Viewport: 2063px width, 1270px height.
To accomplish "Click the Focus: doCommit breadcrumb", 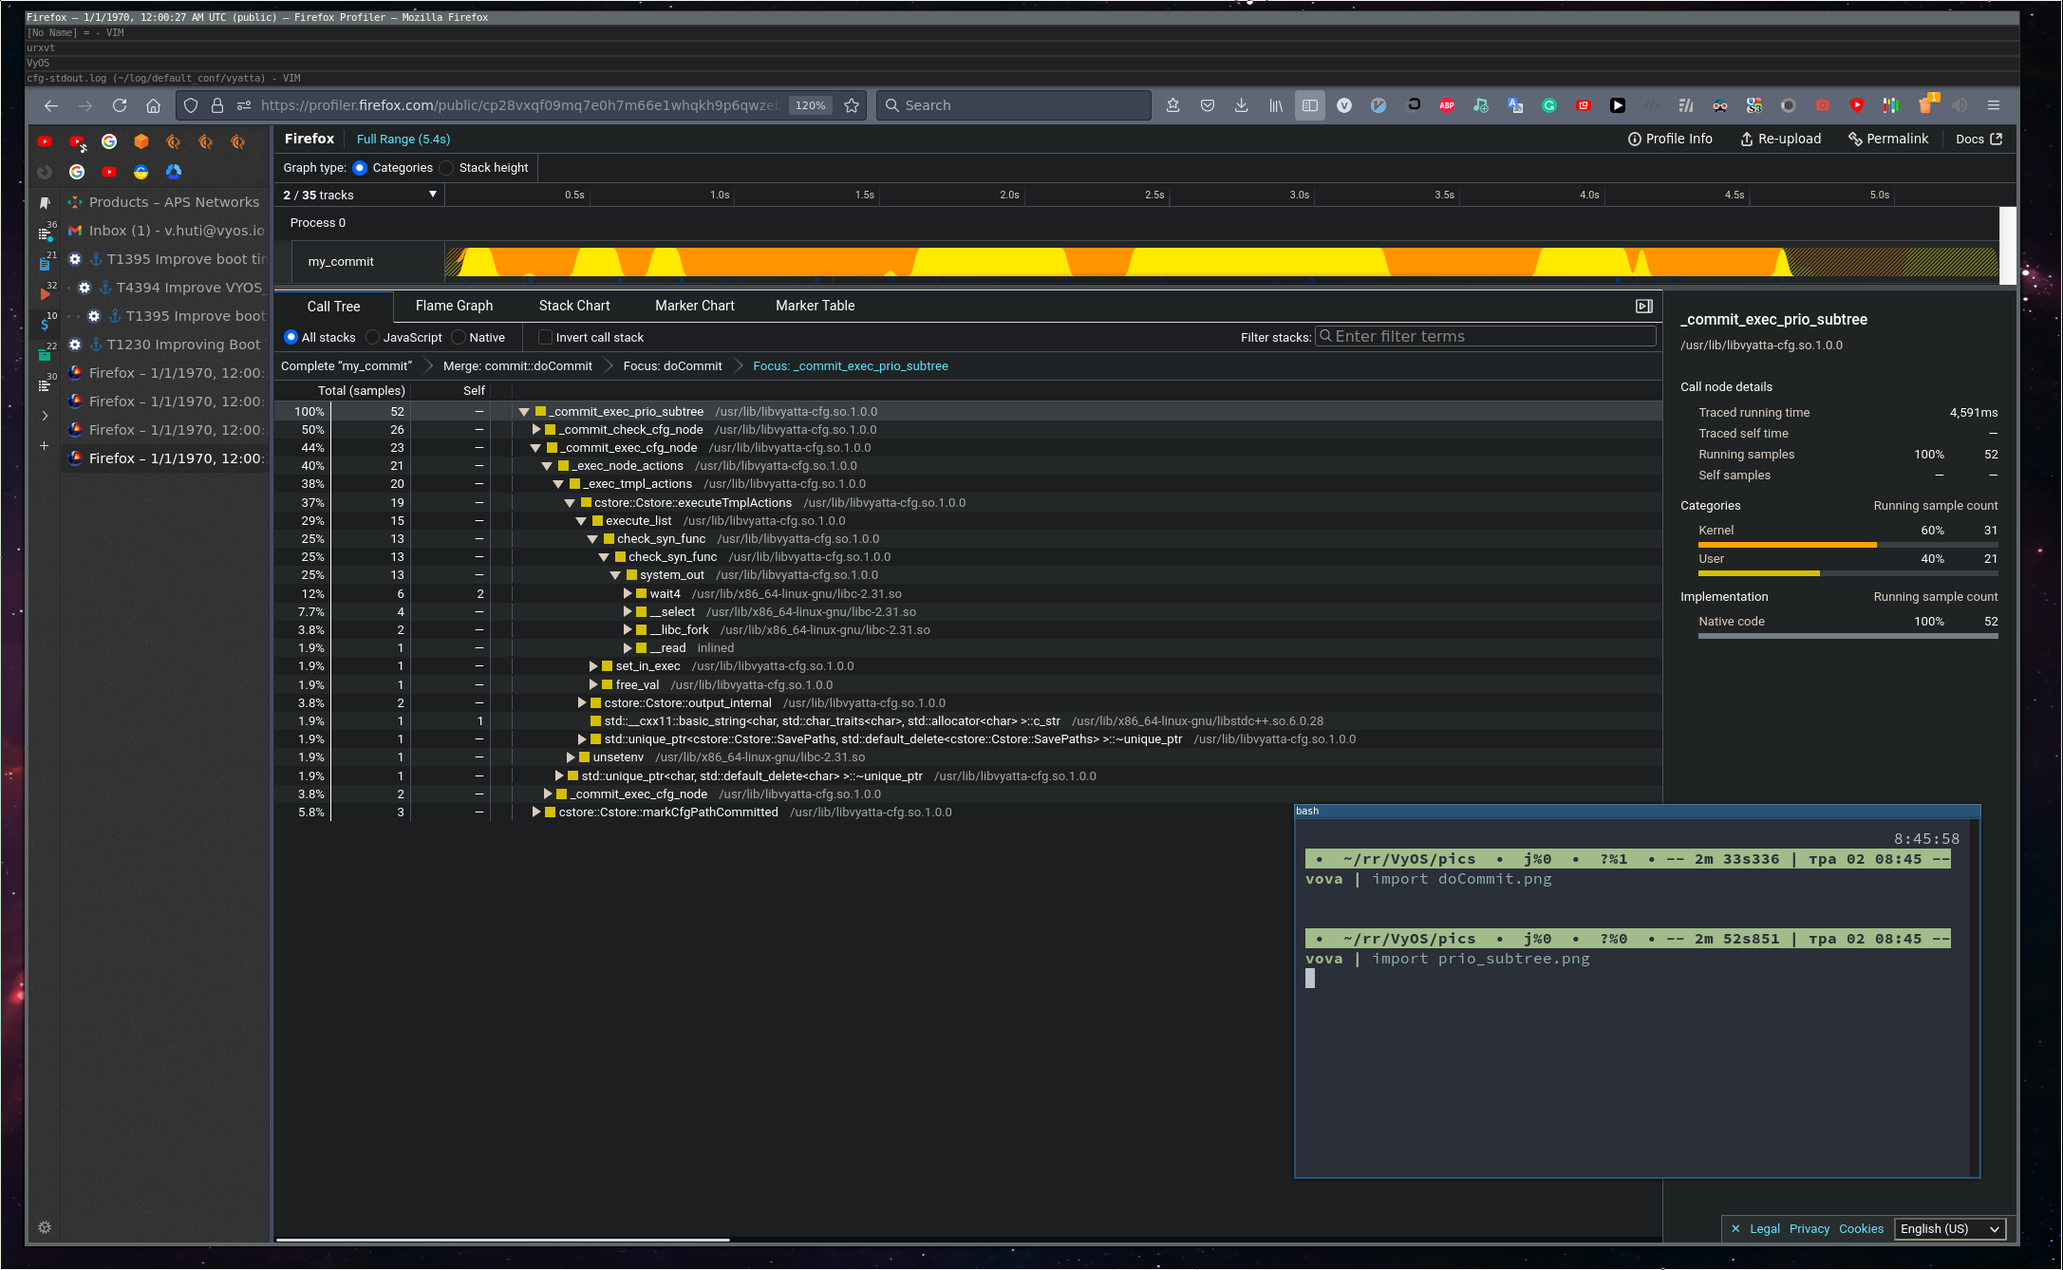I will 672,366.
